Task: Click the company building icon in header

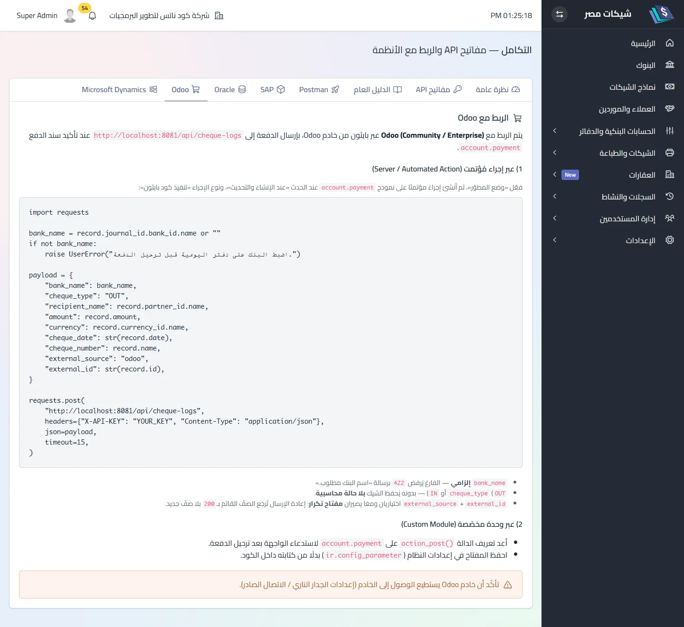Action: coord(219,16)
